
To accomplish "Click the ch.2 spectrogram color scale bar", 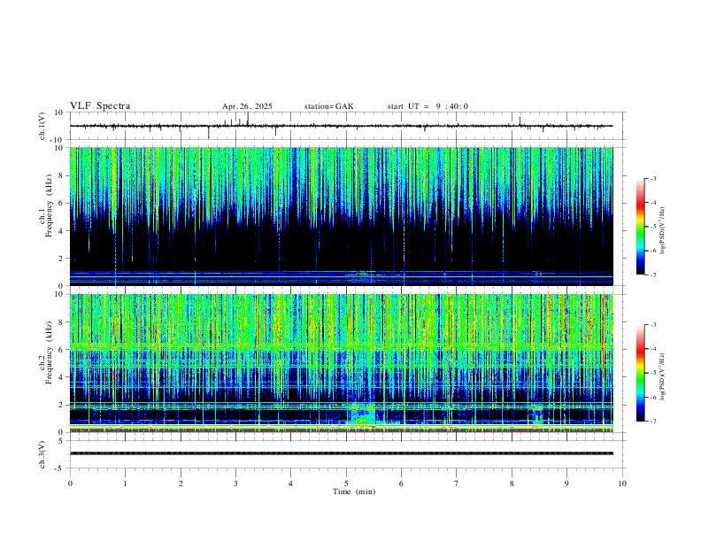I will tap(641, 373).
